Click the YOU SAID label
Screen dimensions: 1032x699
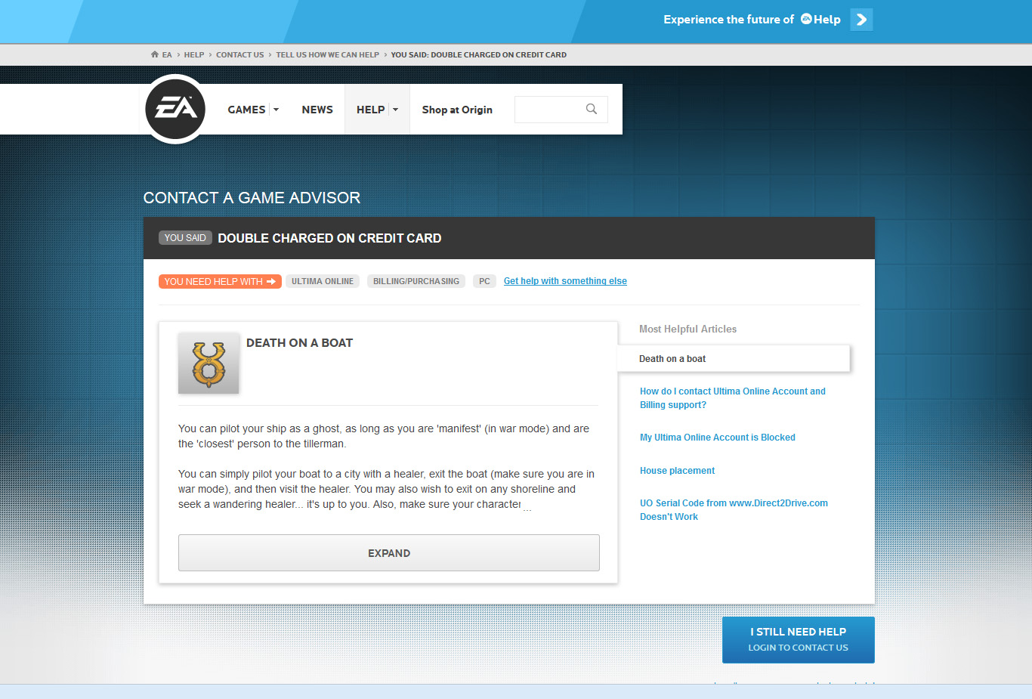pyautogui.click(x=185, y=238)
